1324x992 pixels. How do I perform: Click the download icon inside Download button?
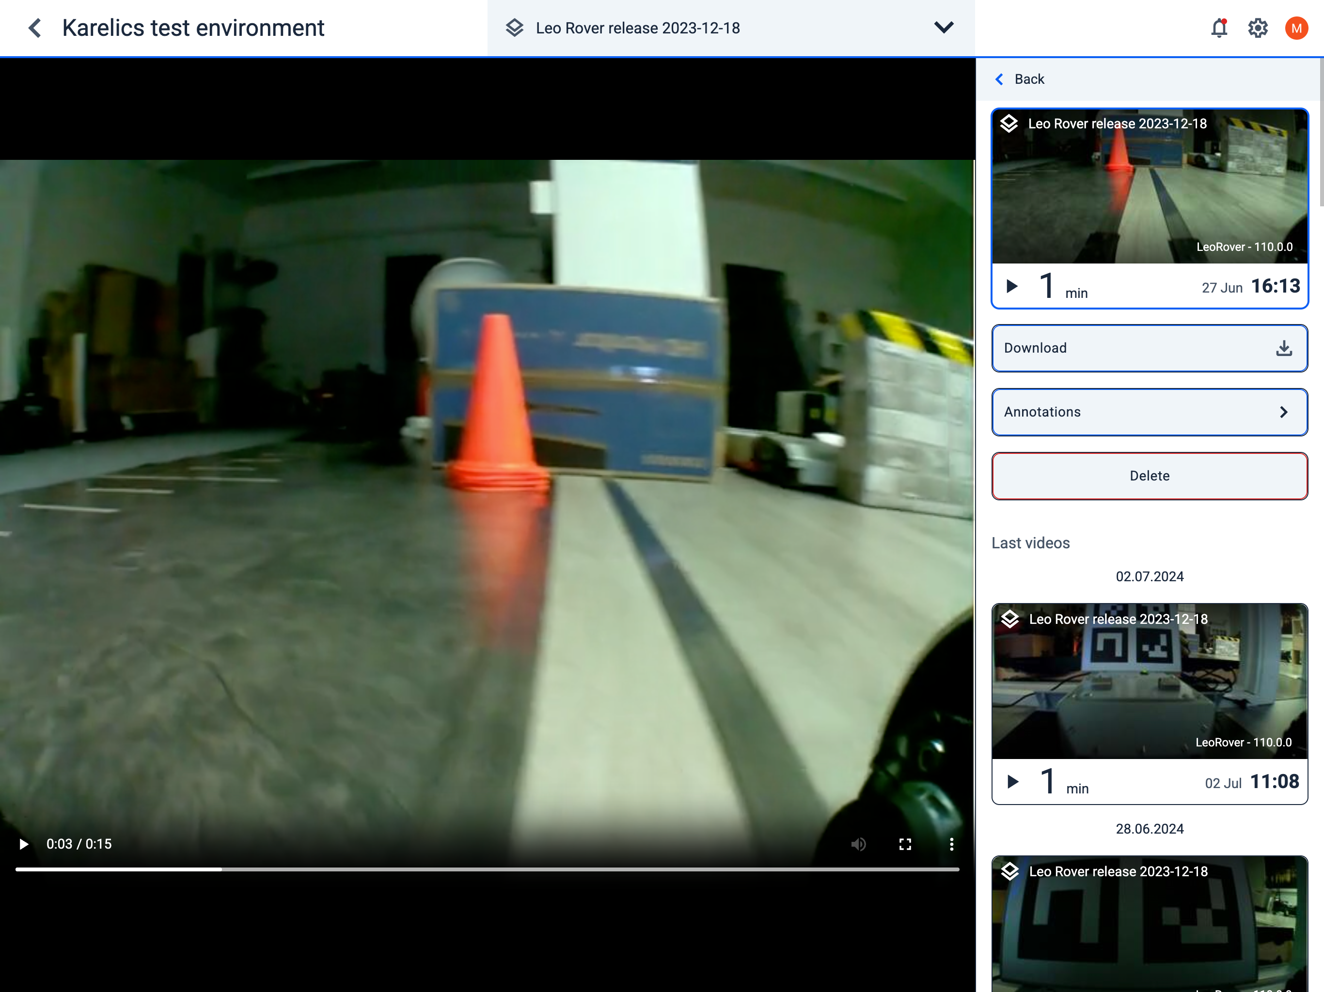[1283, 348]
